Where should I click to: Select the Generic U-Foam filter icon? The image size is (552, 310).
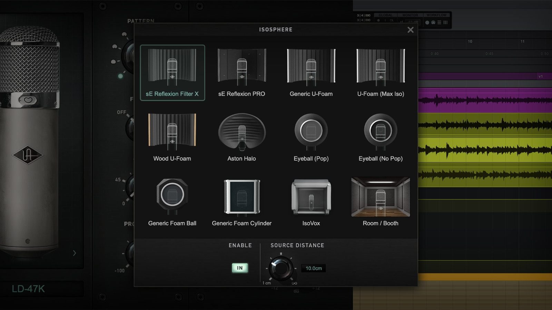311,67
